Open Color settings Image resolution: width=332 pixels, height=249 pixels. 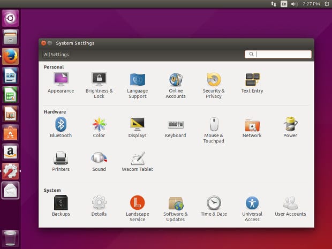coord(99,127)
